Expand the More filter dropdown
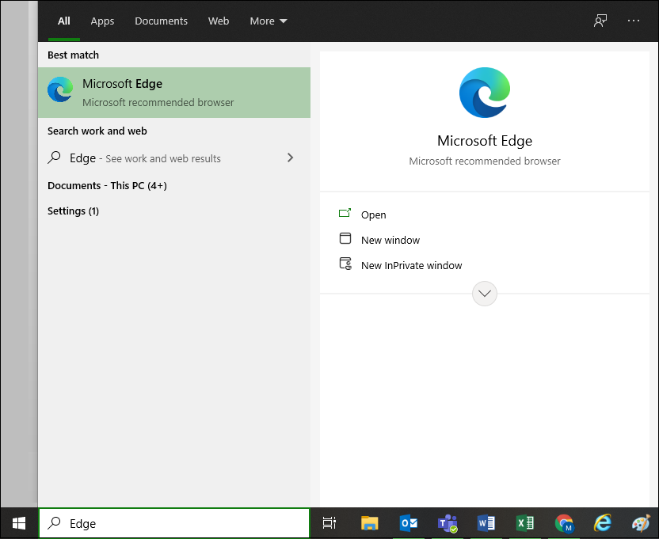 coord(269,21)
